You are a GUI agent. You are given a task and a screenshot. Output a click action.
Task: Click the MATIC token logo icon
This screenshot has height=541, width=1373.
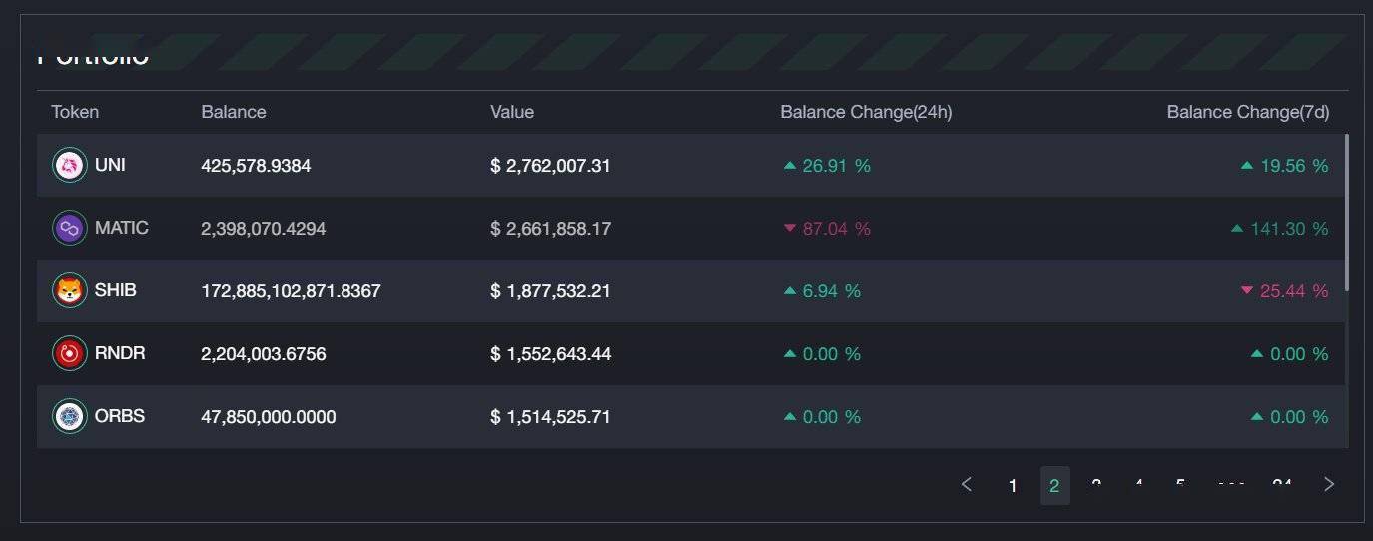[70, 229]
